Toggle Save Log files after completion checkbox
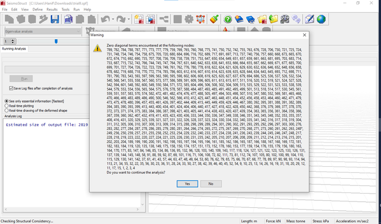This screenshot has height=224, width=381. [x=11, y=88]
